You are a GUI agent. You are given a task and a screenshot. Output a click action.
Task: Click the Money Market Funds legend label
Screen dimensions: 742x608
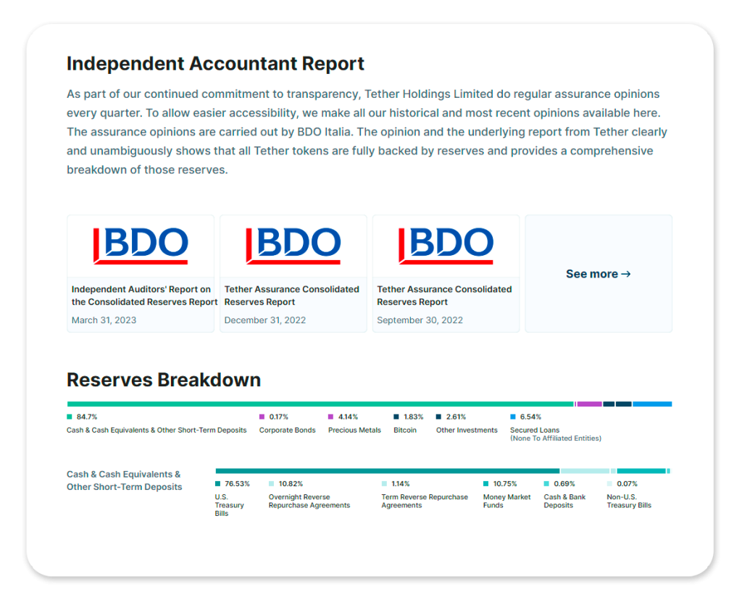click(507, 501)
